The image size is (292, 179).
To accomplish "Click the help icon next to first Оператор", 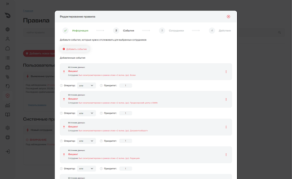I will point(61,86).
